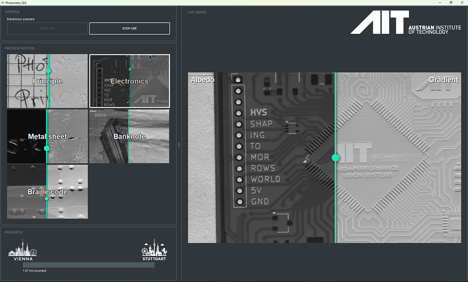The height and width of the screenshot is (282, 468).
Task: Pick the Braille code preview pattern
Action: (x=47, y=192)
